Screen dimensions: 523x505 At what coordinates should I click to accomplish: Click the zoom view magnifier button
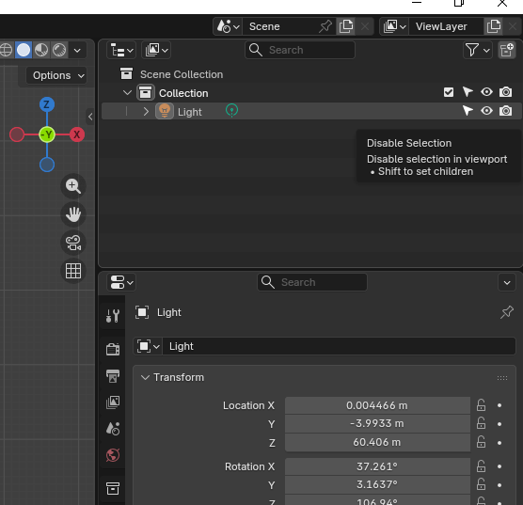pyautogui.click(x=73, y=186)
